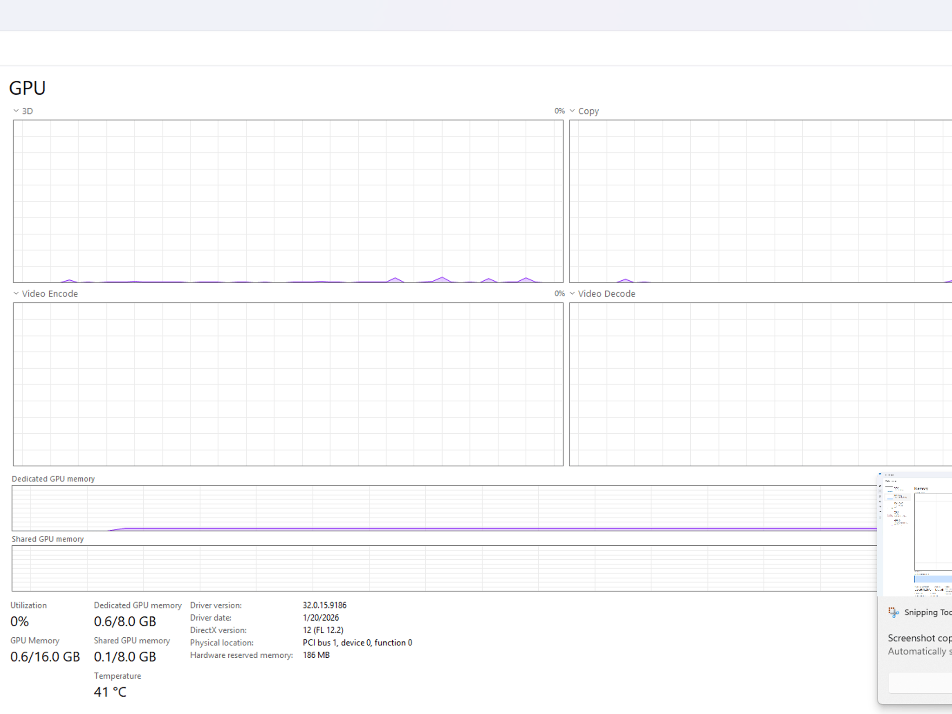Click the driver version value 32.0.15.9186

pos(324,605)
